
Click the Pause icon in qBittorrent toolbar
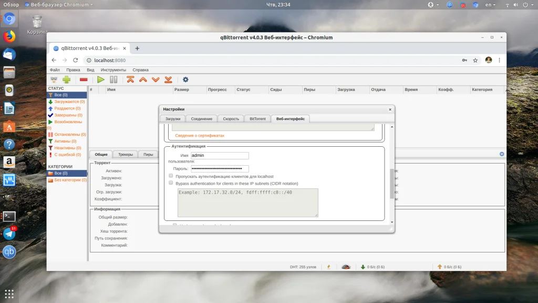click(113, 80)
